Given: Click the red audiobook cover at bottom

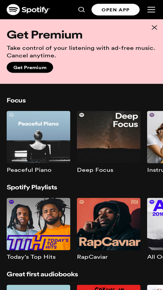Looking at the screenshot, I should pyautogui.click(x=109, y=287).
